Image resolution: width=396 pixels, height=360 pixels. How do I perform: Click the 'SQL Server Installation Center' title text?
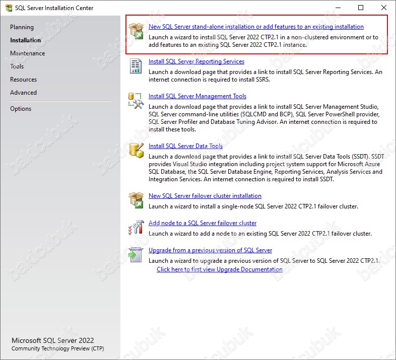point(54,8)
